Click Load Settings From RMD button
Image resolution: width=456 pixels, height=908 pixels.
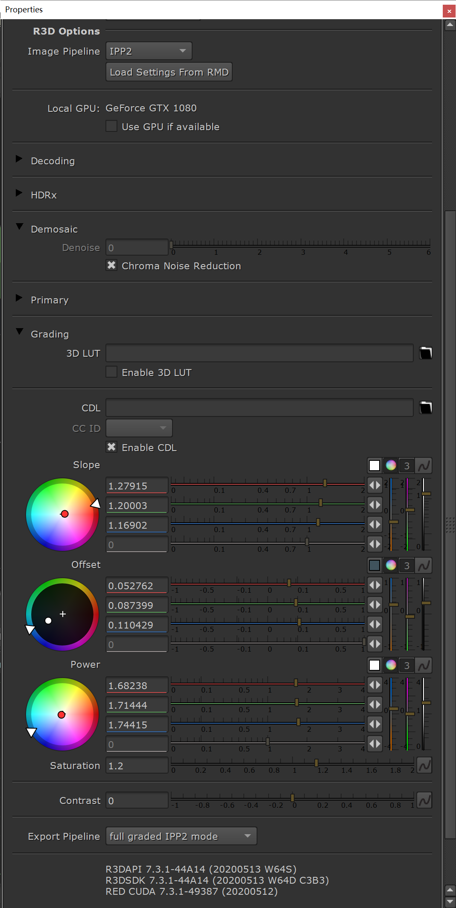coord(169,72)
